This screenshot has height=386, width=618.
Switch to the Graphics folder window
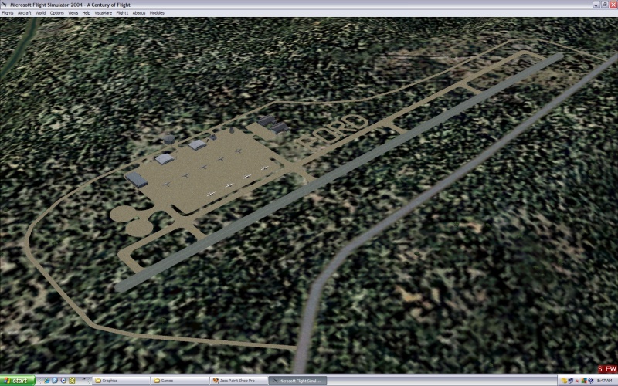pos(120,381)
